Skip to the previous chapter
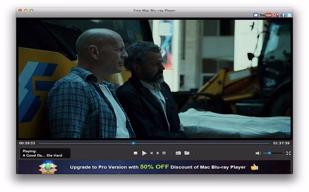 [151, 153]
